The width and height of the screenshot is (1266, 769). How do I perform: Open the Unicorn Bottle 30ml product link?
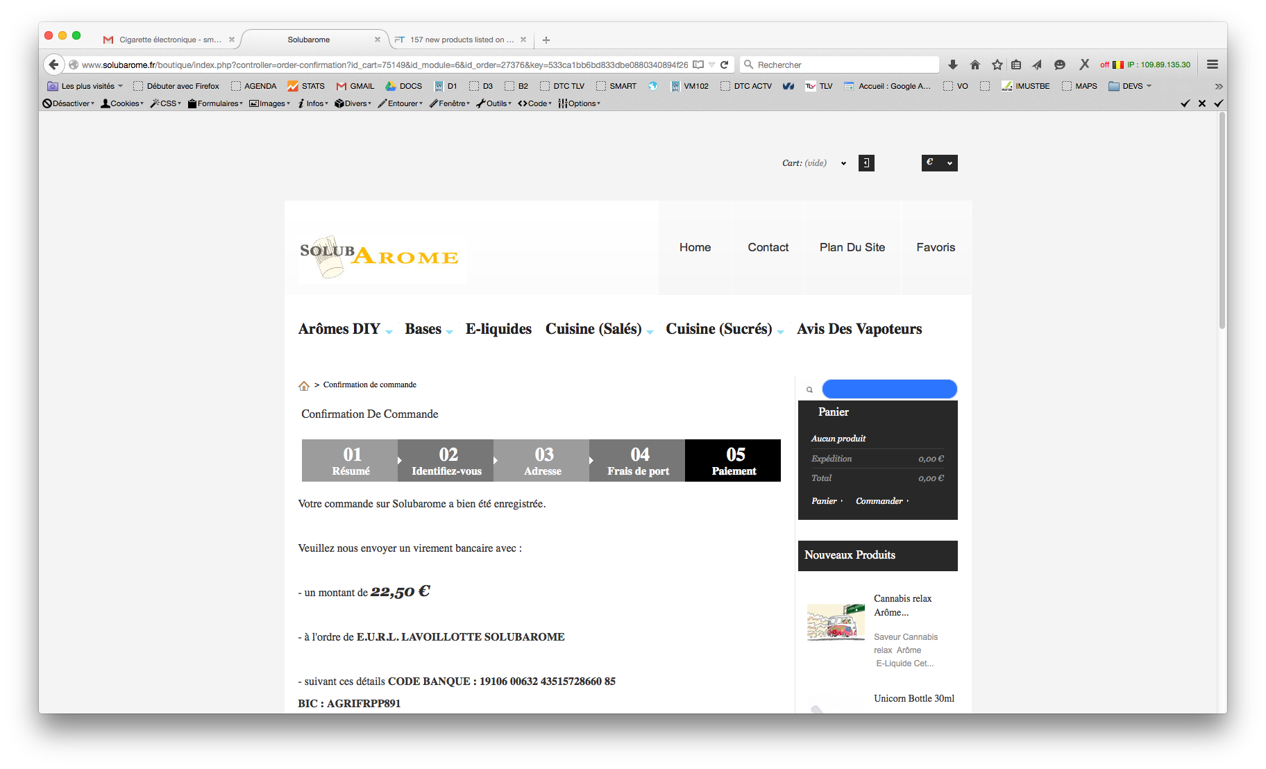(914, 698)
